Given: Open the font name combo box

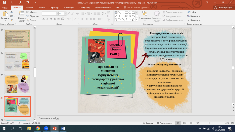Looking at the screenshot, I should (x=50, y=14).
